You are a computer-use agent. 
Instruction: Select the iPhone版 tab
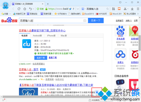point(51,36)
